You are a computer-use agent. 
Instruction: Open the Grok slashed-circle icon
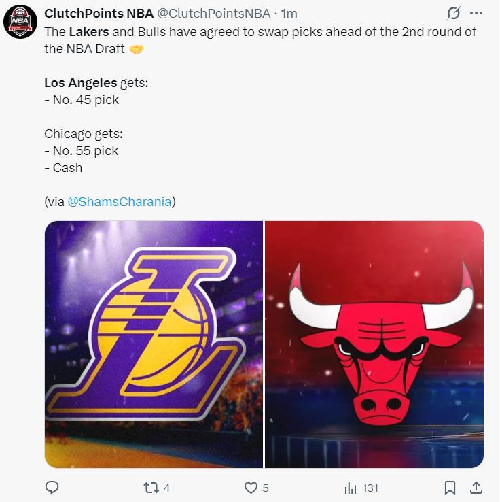[453, 13]
